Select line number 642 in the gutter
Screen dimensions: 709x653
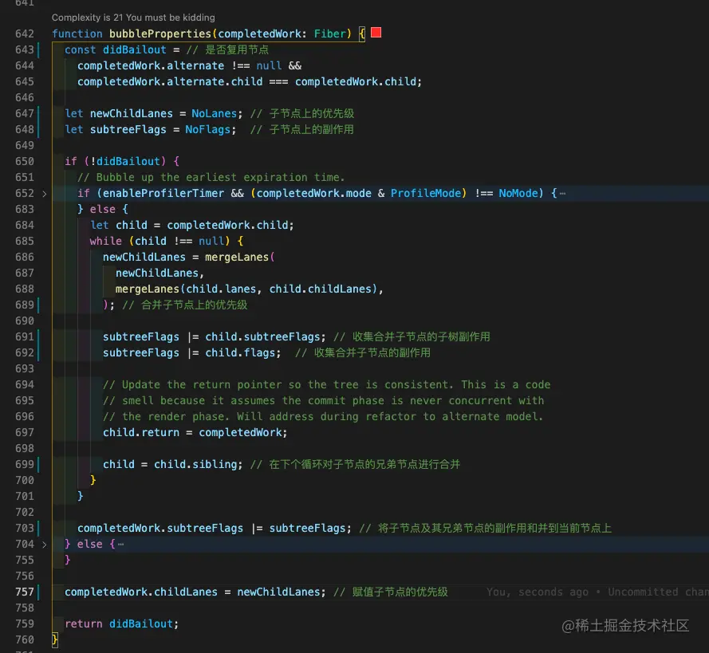pyautogui.click(x=25, y=34)
